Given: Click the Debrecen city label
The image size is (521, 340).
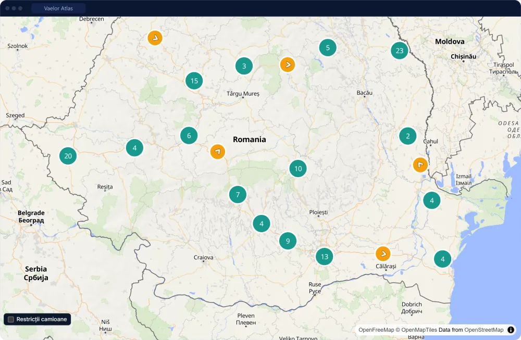Looking at the screenshot, I should 91,19.
